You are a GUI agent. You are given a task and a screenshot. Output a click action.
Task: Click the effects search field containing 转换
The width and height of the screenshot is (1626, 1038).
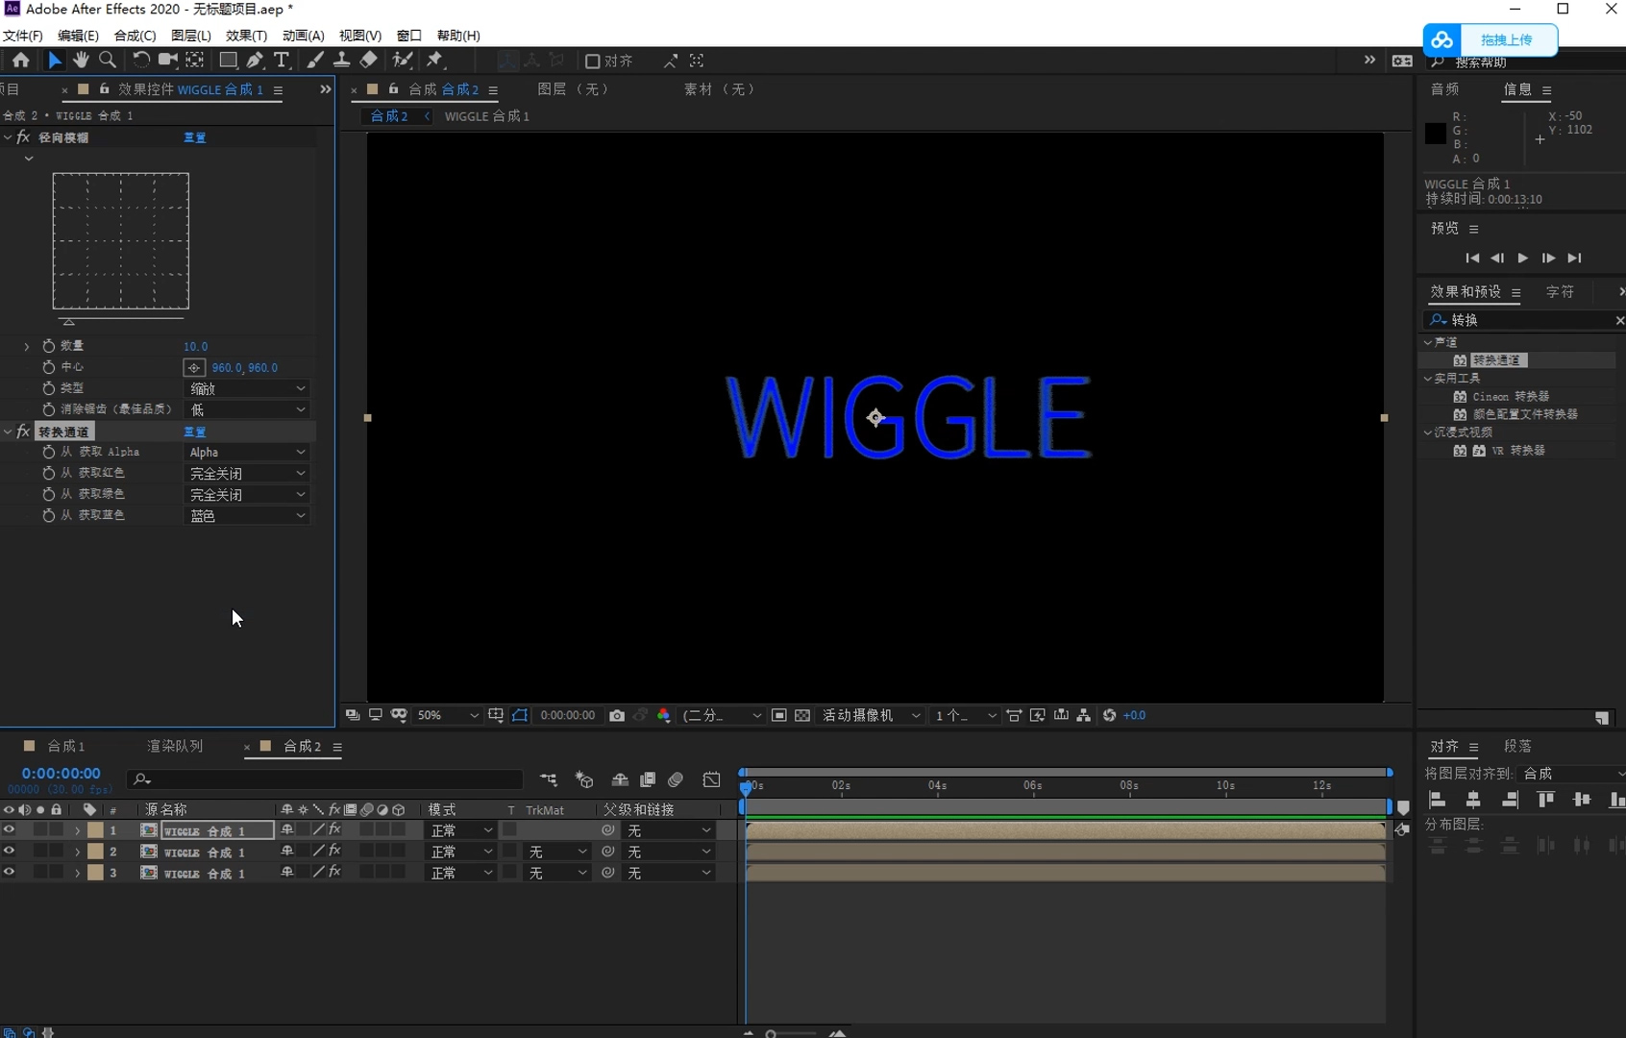[x=1526, y=320]
